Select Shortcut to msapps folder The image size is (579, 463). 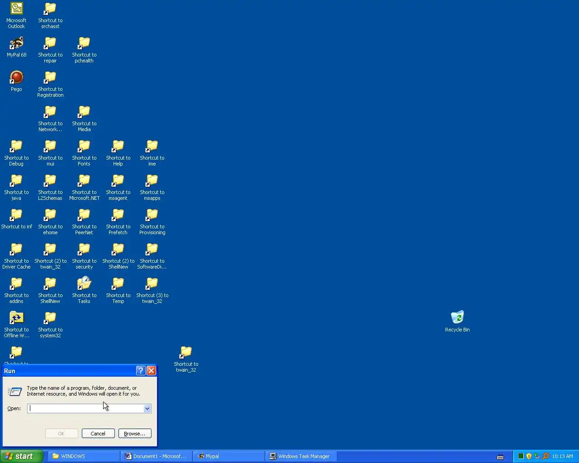[x=152, y=187]
